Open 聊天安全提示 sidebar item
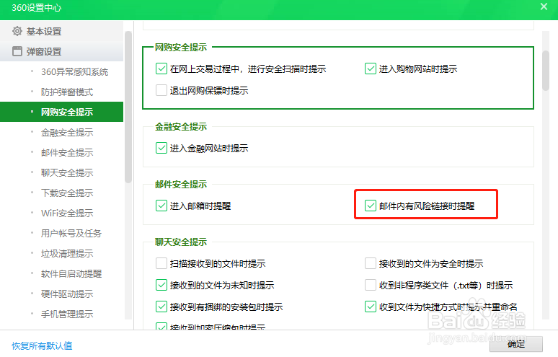 [x=67, y=173]
